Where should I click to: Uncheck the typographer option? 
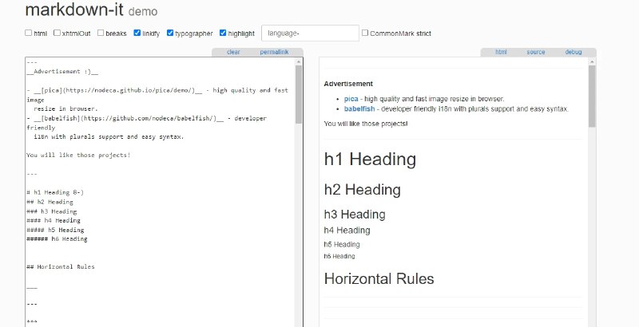pyautogui.click(x=170, y=33)
